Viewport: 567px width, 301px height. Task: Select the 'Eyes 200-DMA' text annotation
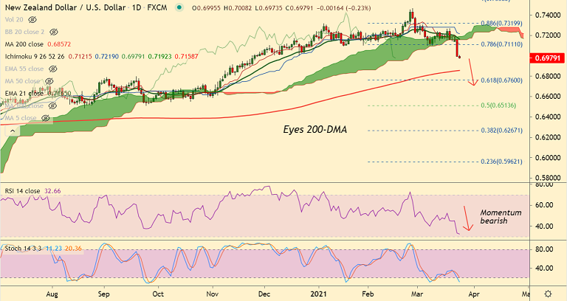click(x=315, y=129)
